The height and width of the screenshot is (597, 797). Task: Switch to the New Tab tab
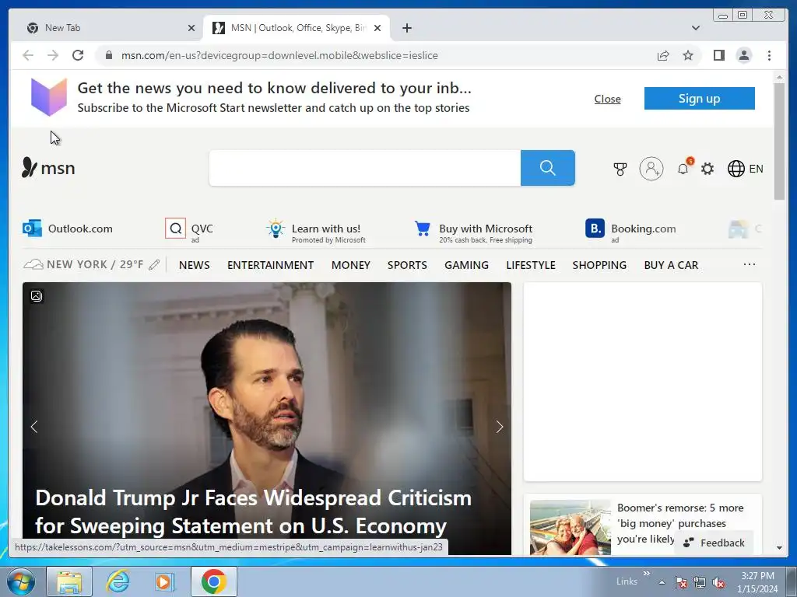click(x=106, y=28)
